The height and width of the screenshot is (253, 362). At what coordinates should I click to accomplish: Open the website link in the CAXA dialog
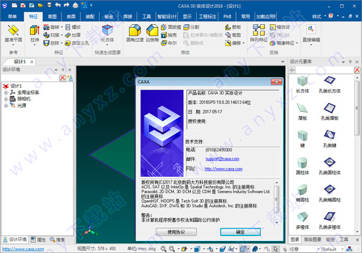pos(223,169)
